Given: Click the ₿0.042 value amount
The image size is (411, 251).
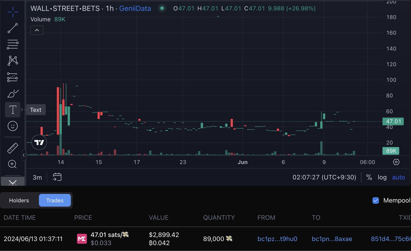Looking at the screenshot, I should 159,243.
